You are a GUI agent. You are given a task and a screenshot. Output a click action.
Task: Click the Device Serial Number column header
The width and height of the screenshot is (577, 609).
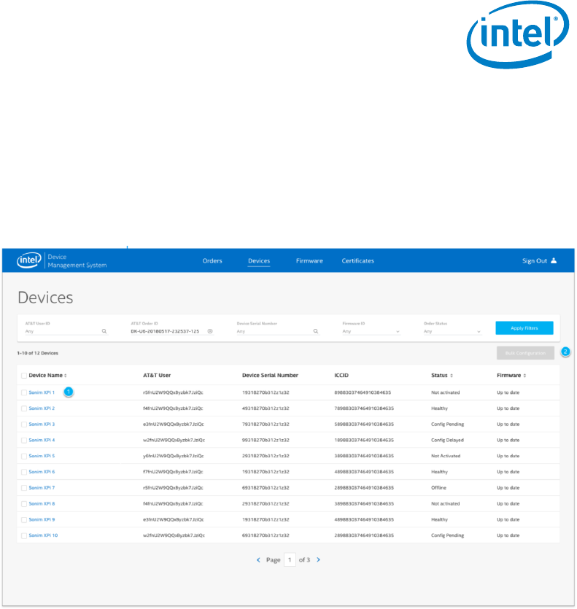click(x=270, y=376)
